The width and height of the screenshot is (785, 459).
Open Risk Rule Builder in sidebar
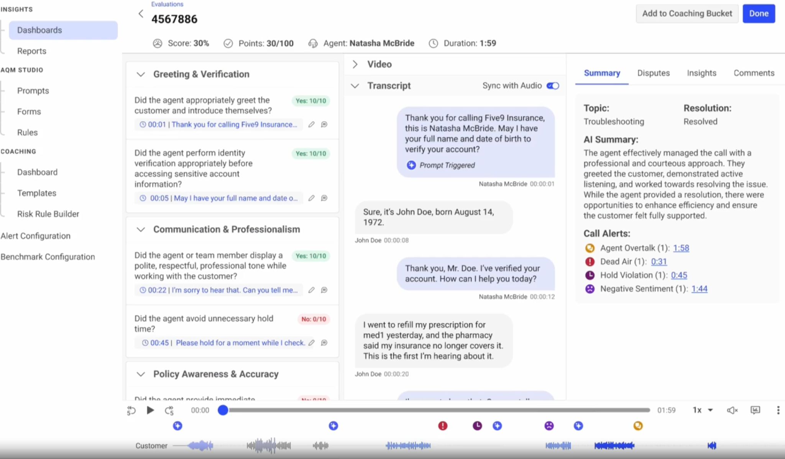click(48, 214)
